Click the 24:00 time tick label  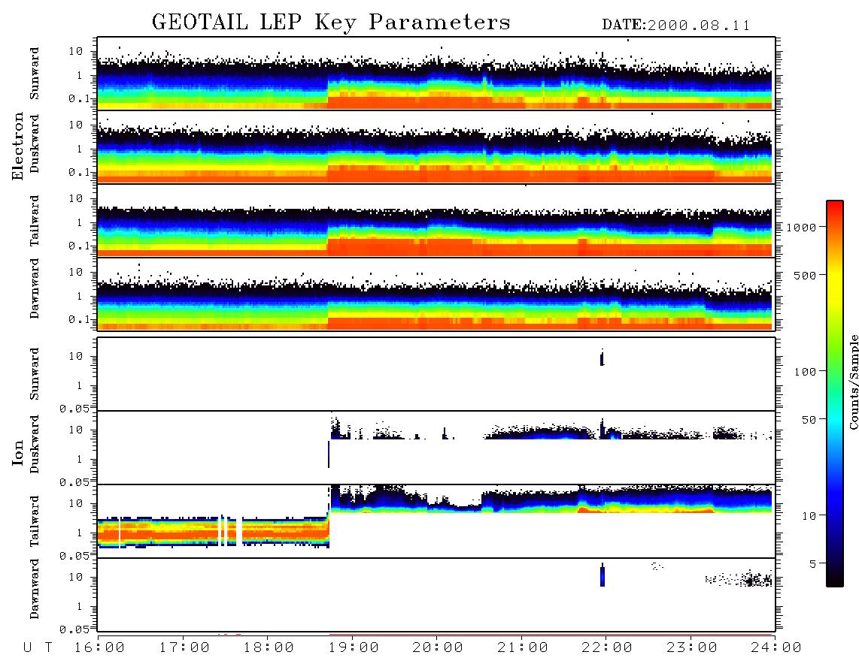click(x=776, y=648)
